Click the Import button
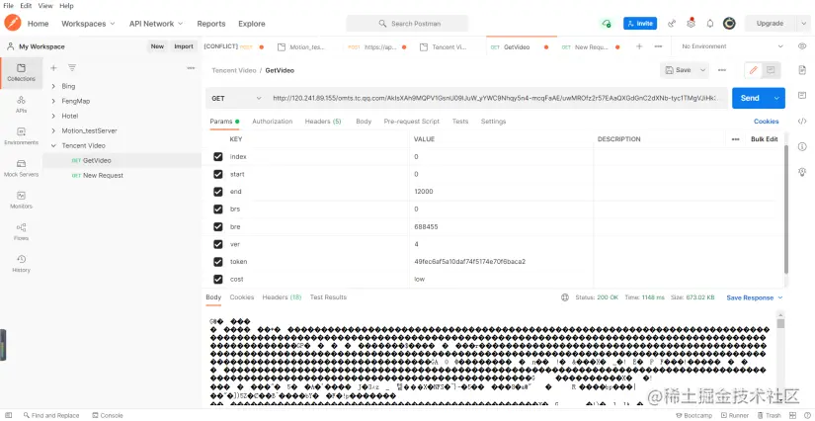The height and width of the screenshot is (421, 815). [x=184, y=46]
